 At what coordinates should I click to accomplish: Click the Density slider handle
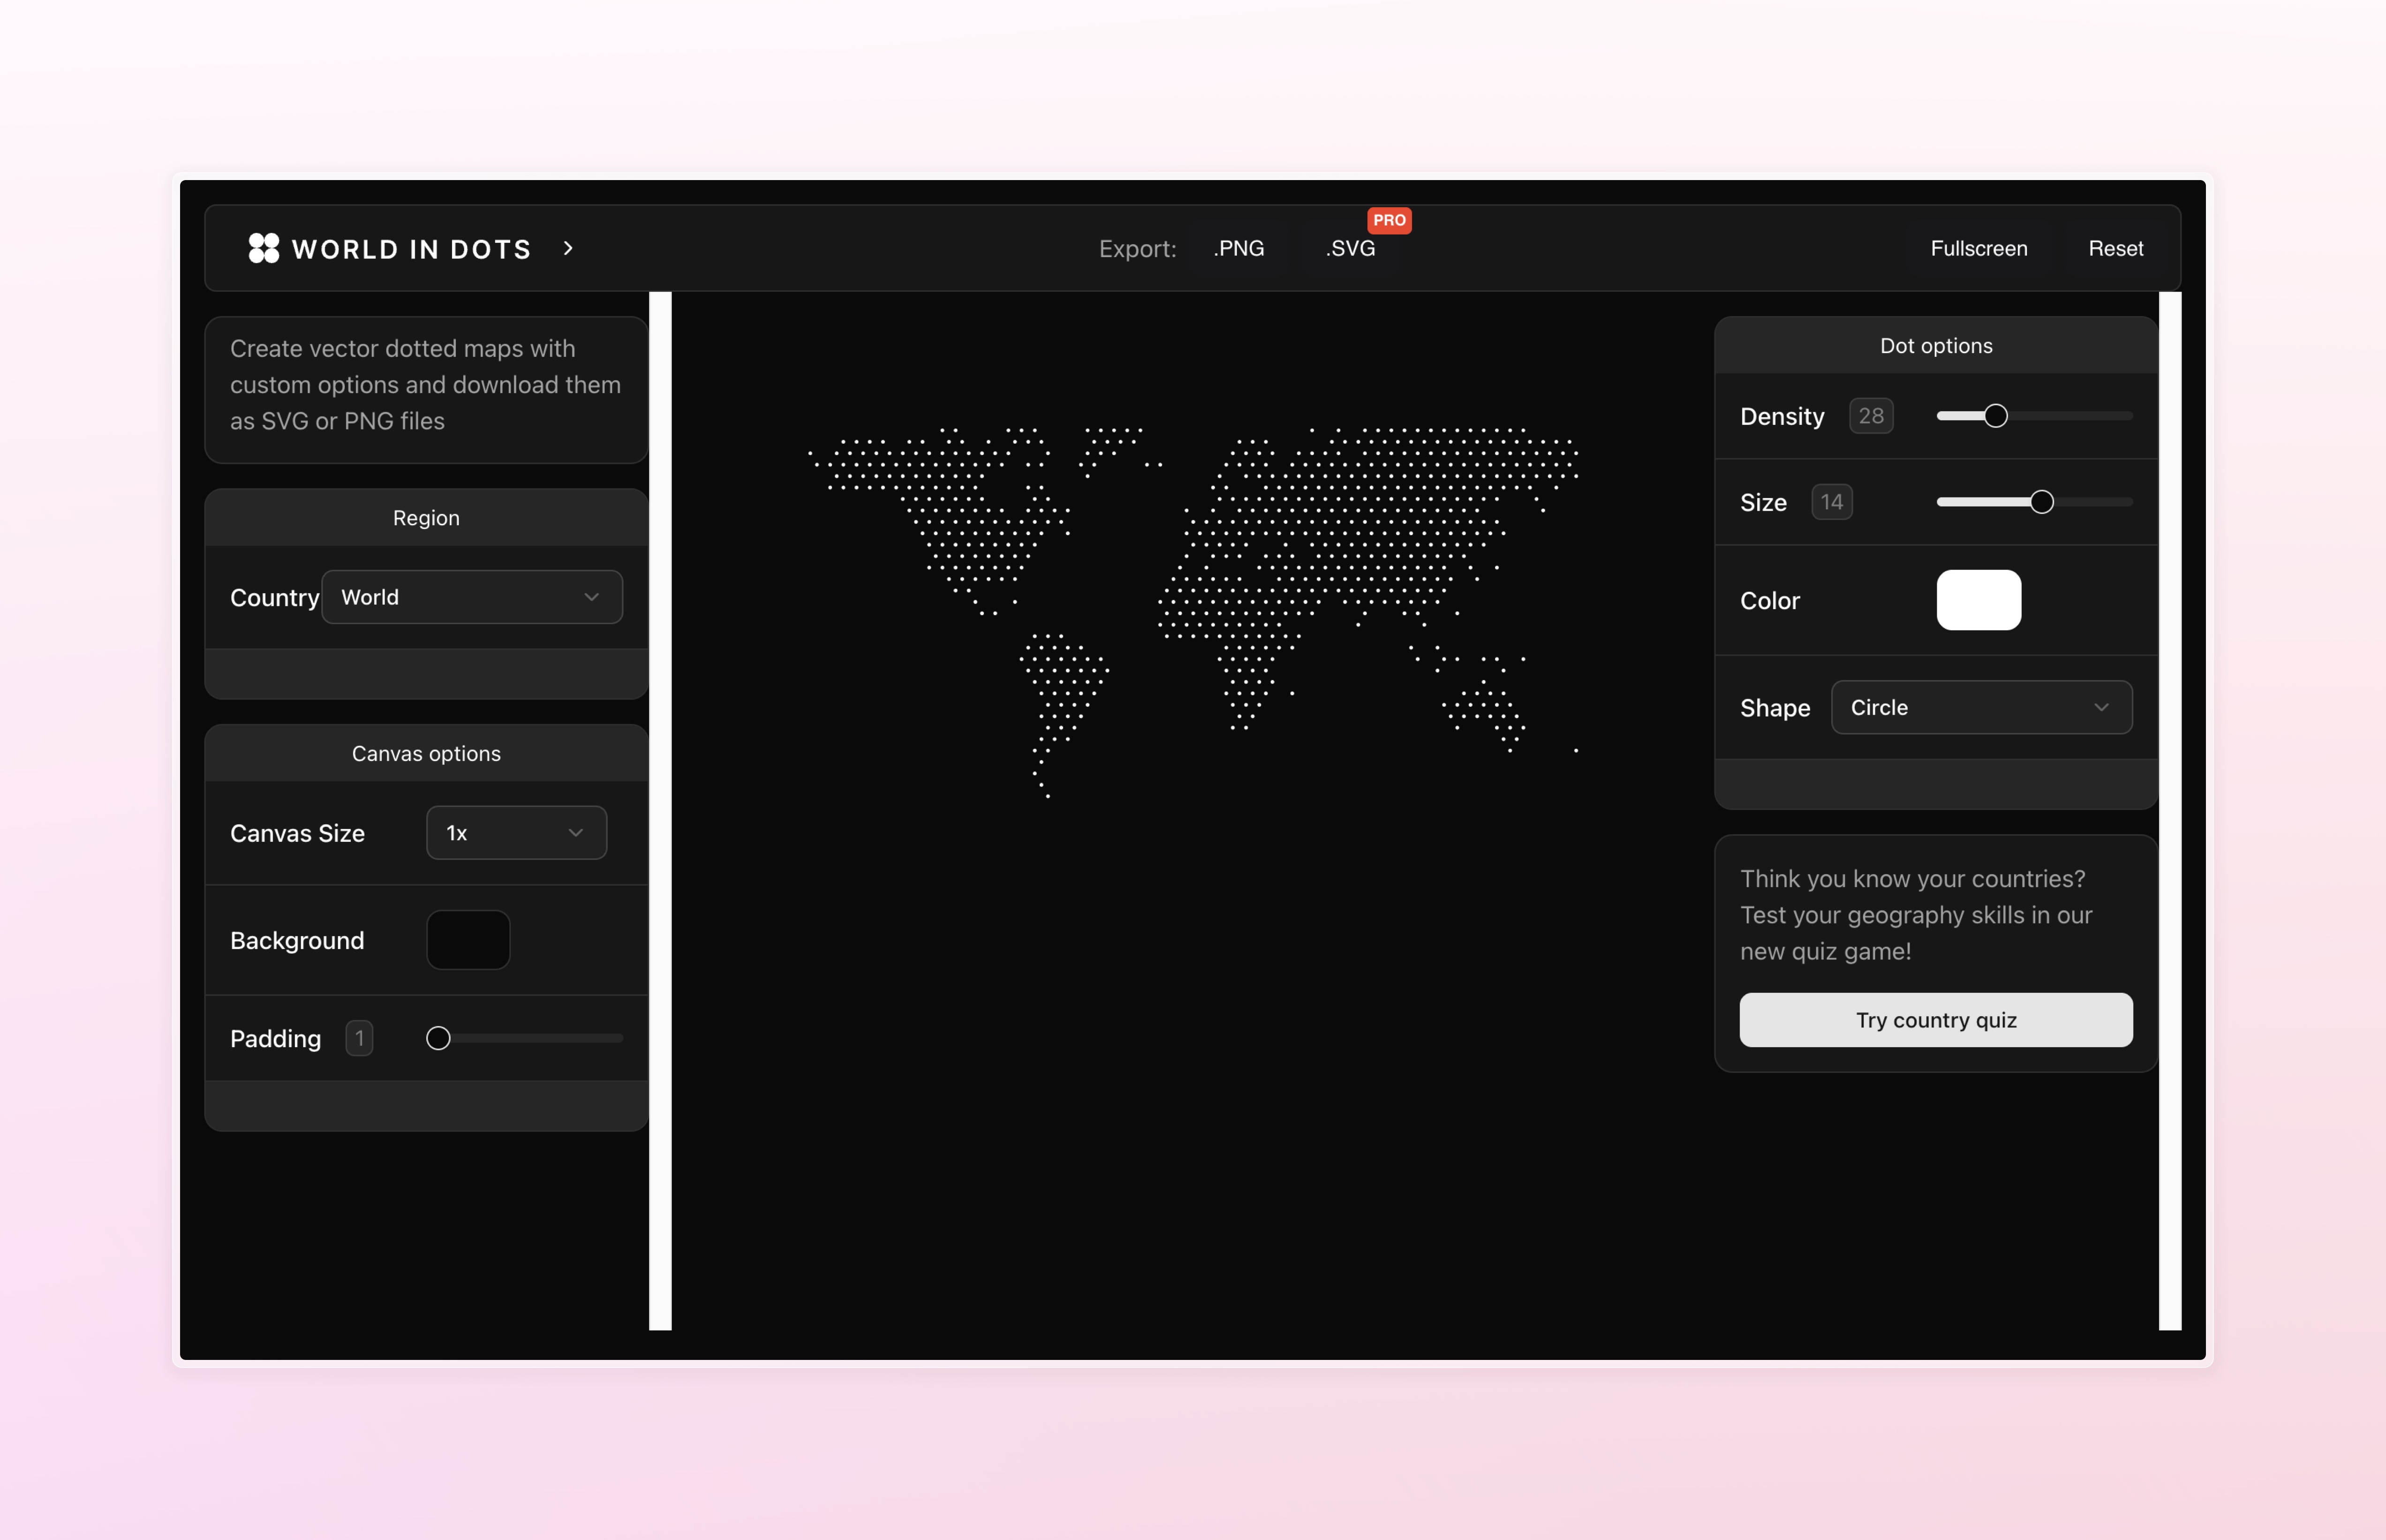(1996, 416)
